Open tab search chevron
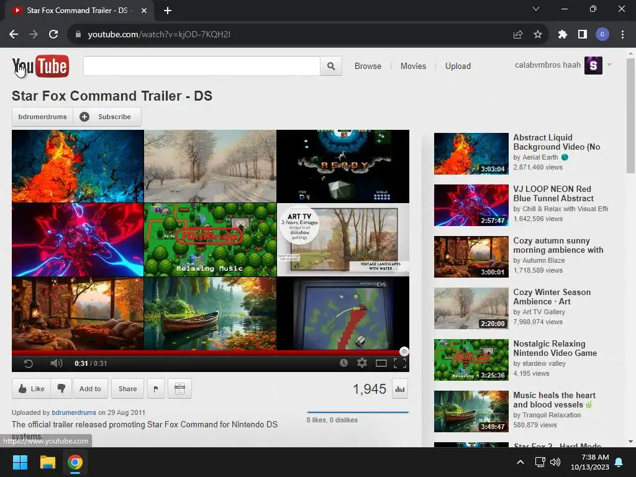The width and height of the screenshot is (636, 477). coord(536,9)
